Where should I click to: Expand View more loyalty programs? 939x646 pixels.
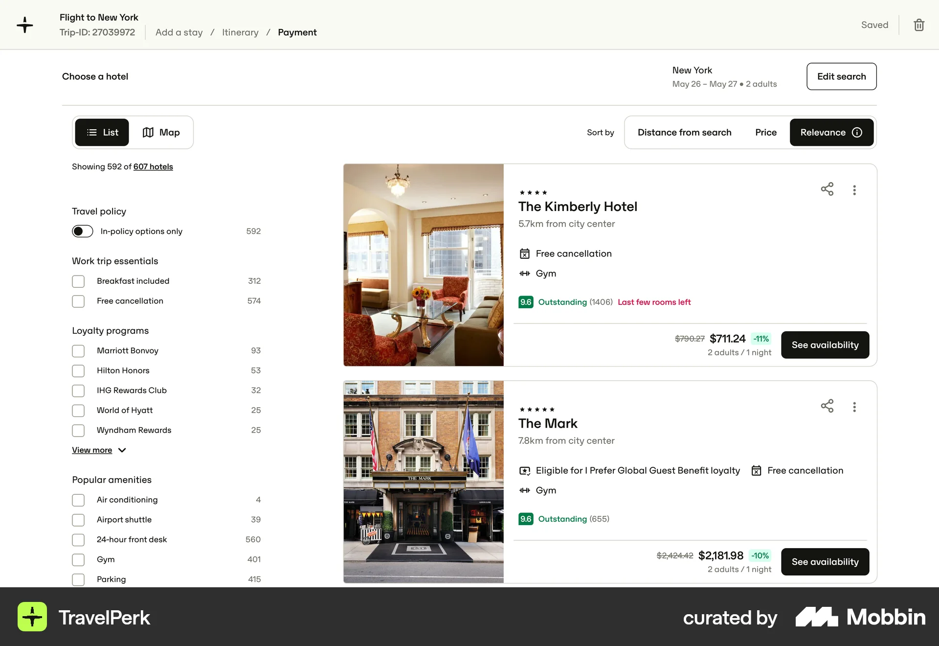click(92, 450)
